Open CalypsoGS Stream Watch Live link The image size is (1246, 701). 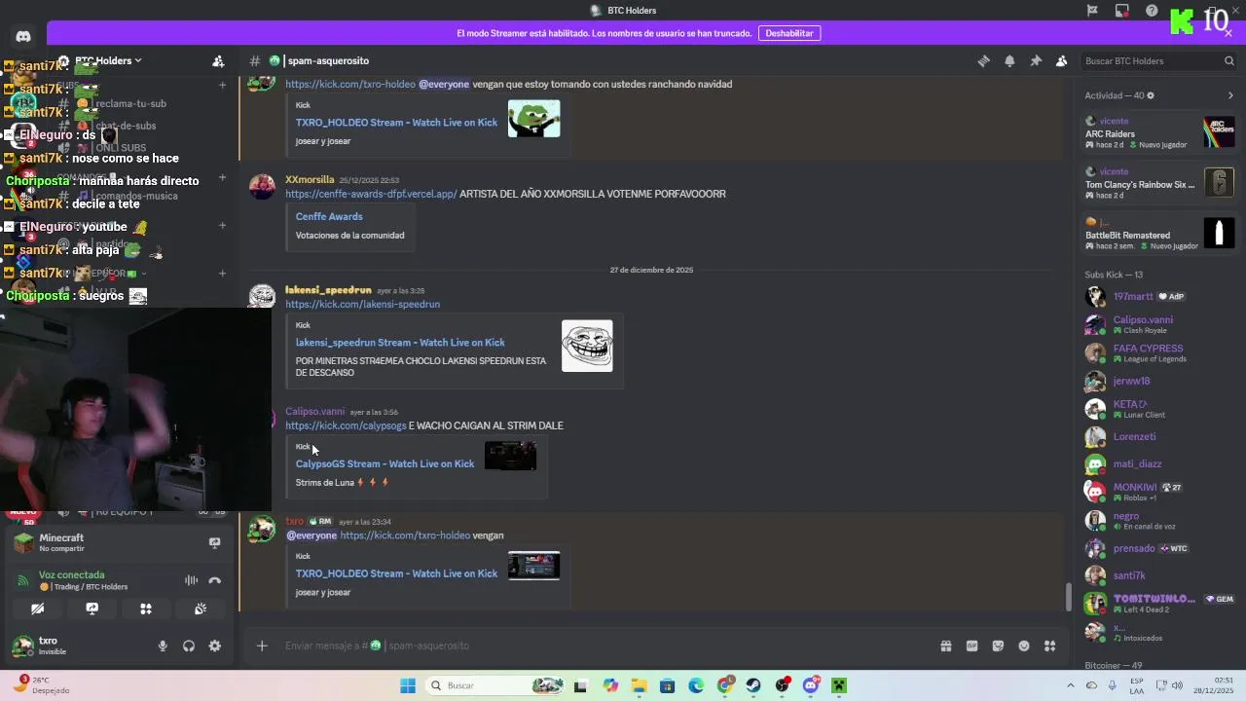385,464
